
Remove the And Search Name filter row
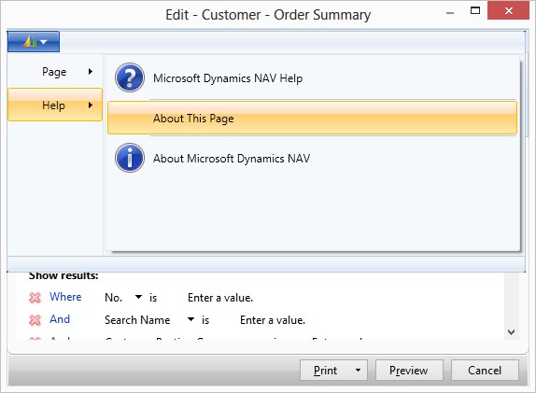click(35, 320)
